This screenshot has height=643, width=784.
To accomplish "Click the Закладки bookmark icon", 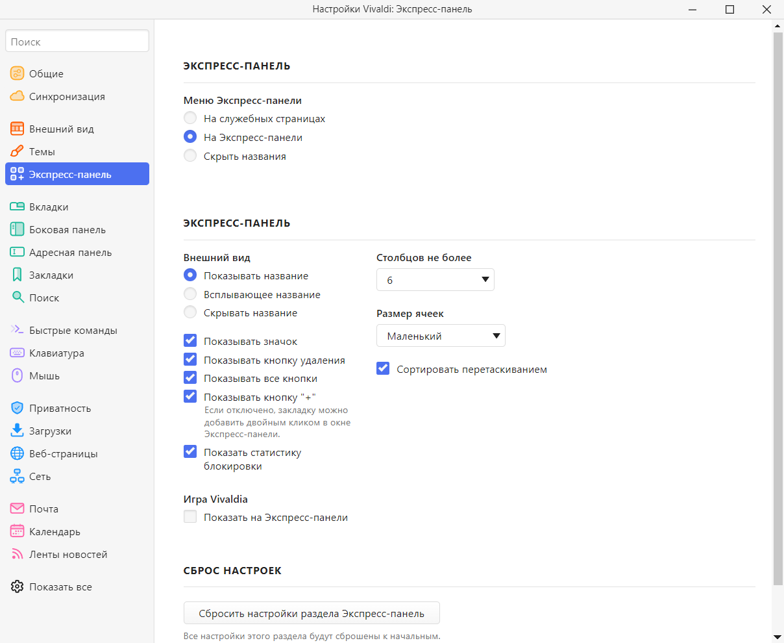I will pos(17,275).
